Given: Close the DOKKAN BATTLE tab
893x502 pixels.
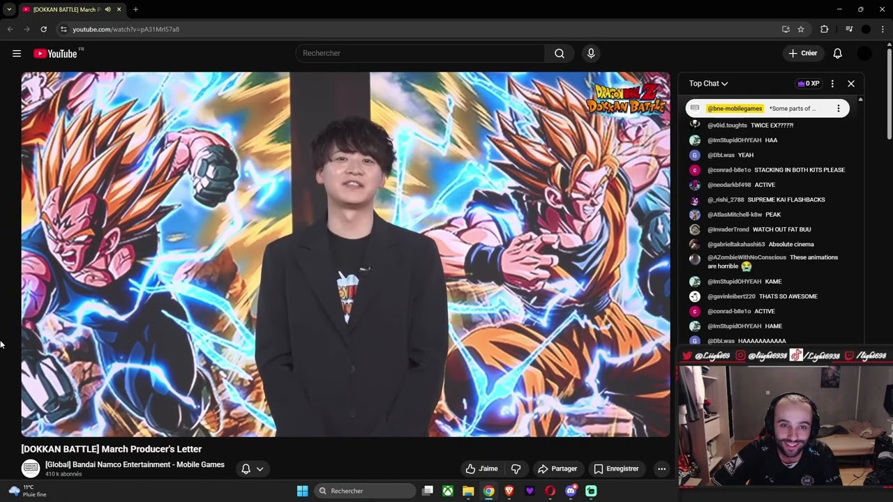Looking at the screenshot, I should pyautogui.click(x=119, y=10).
